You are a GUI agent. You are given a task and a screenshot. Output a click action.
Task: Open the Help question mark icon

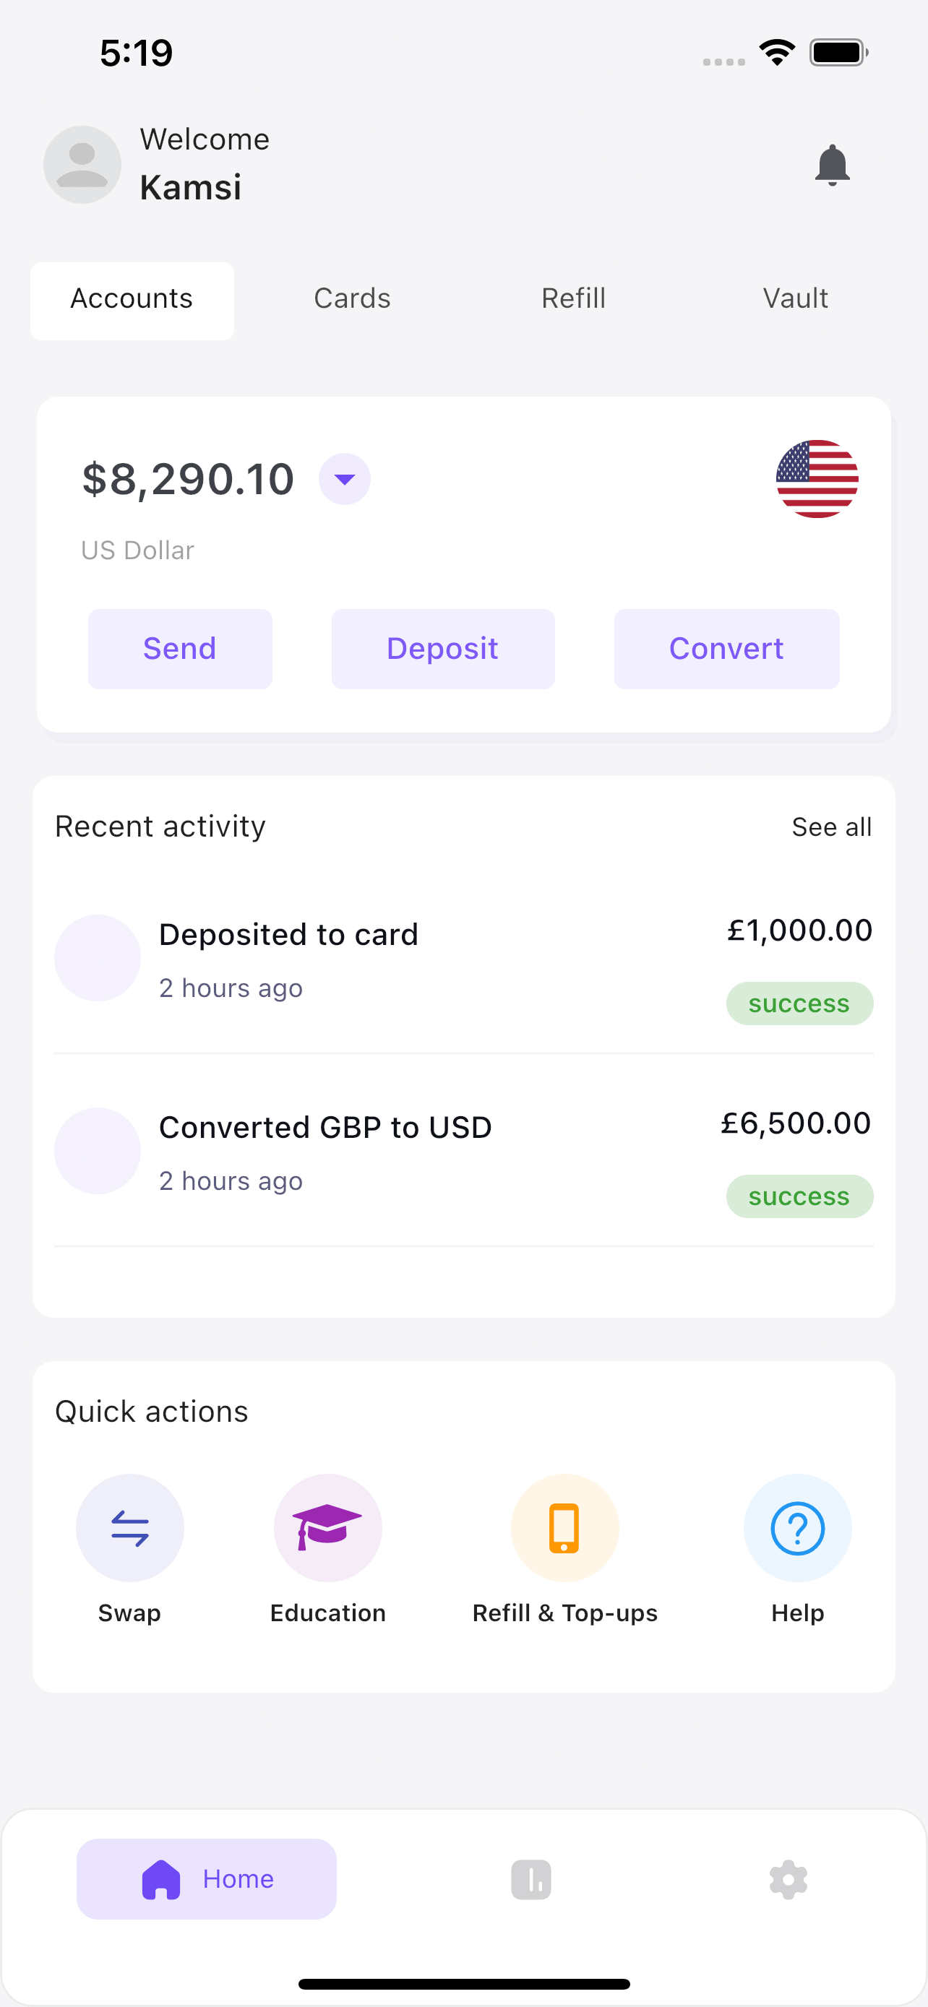tap(797, 1527)
